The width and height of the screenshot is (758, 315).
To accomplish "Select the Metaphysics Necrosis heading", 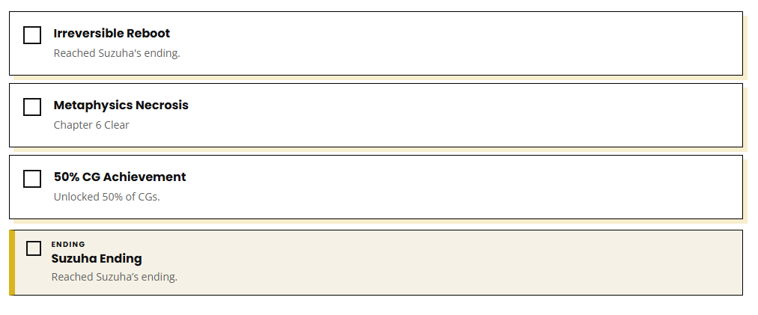I will pos(121,105).
